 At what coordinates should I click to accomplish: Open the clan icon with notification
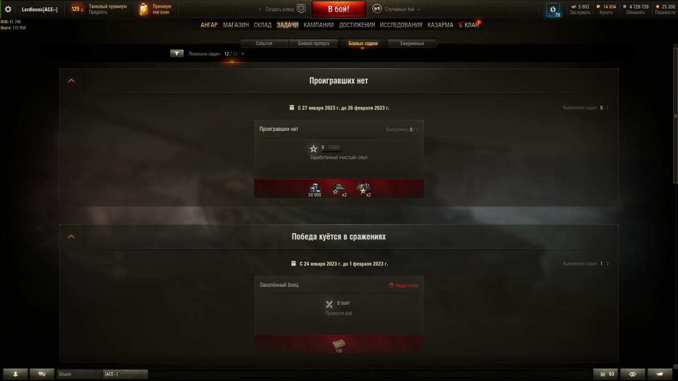469,25
